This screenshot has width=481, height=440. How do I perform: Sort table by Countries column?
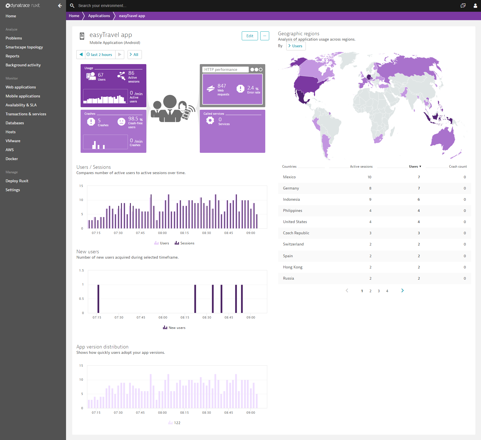point(289,167)
